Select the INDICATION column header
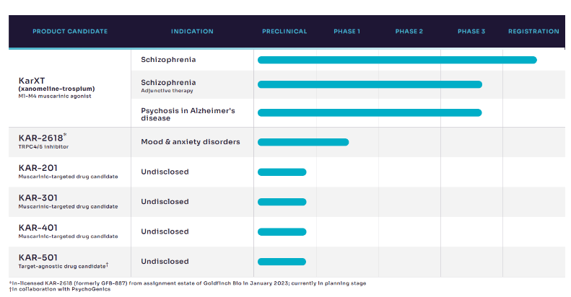 pos(192,32)
